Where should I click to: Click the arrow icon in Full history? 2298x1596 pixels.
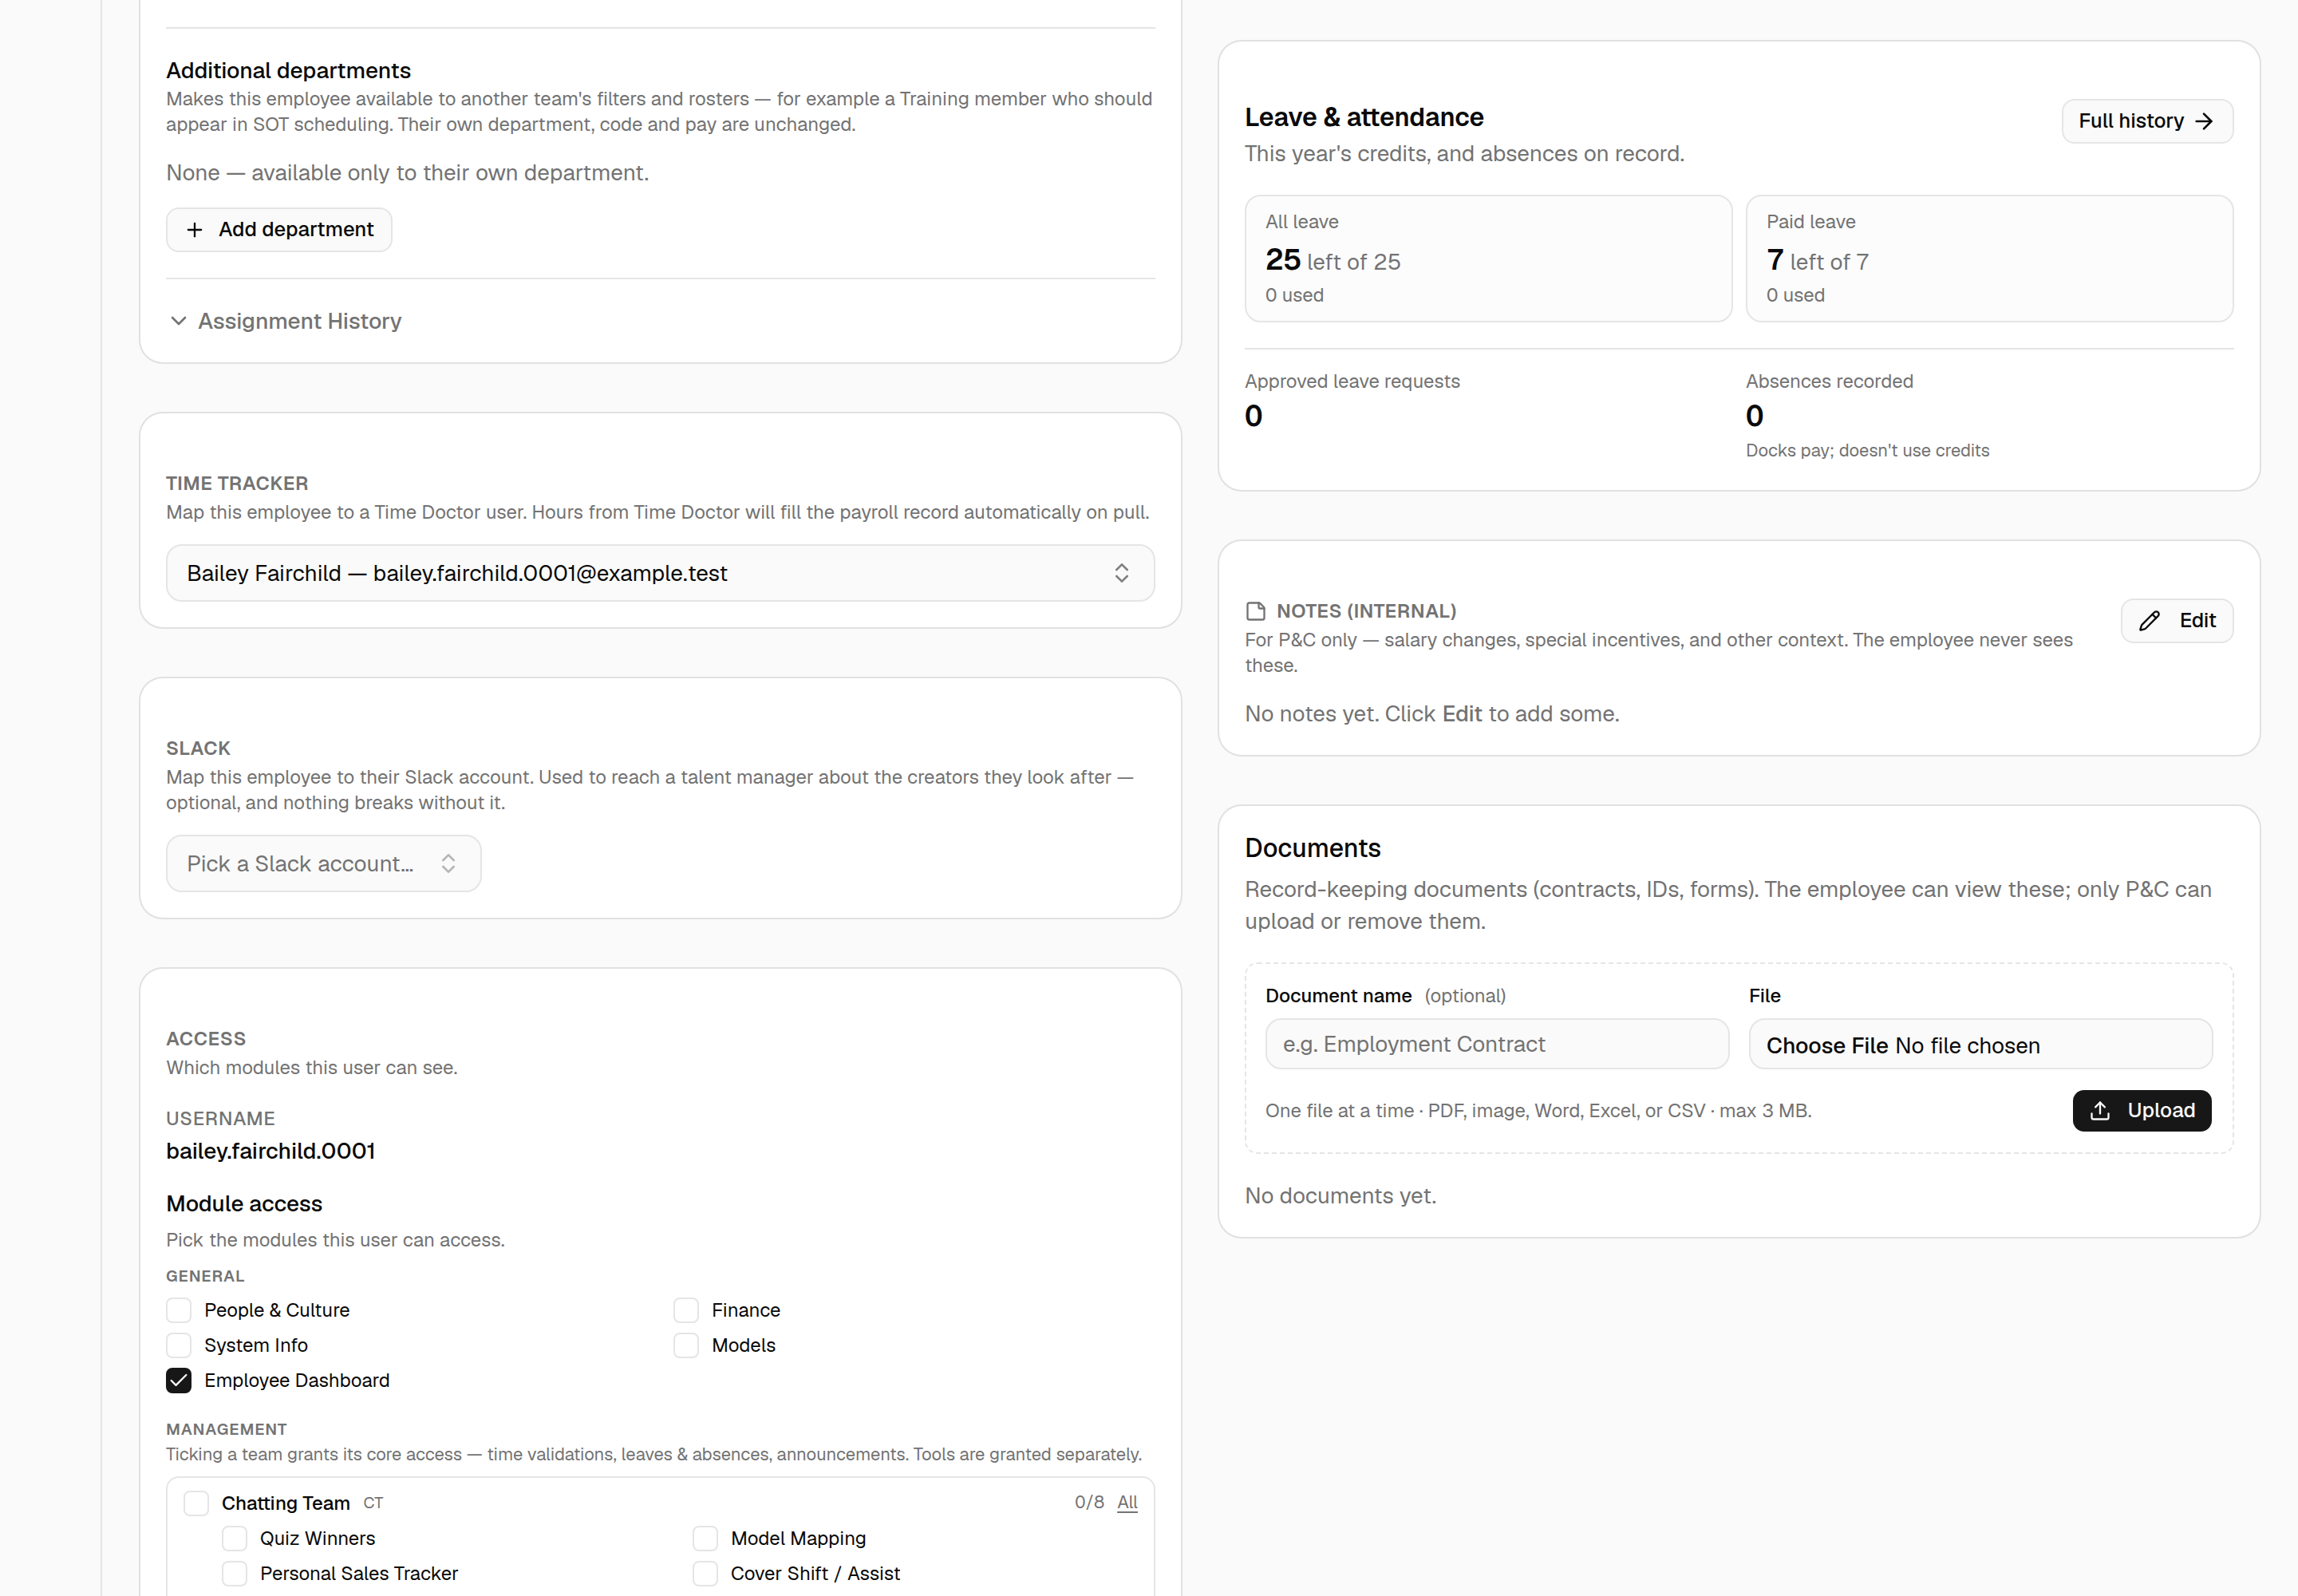pos(2204,121)
